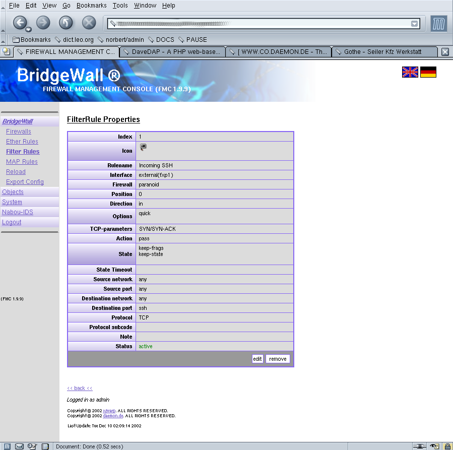Image resolution: width=453 pixels, height=450 pixels.
Task: Open Mail from the status bar envelope icon
Action: 19,446
